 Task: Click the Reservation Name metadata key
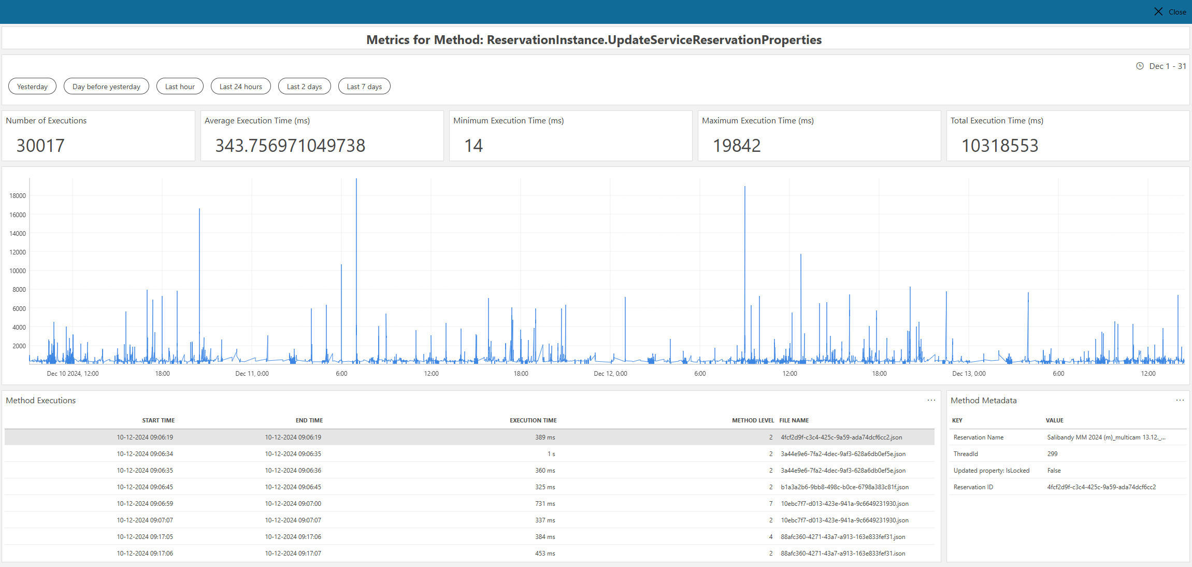pyautogui.click(x=978, y=437)
